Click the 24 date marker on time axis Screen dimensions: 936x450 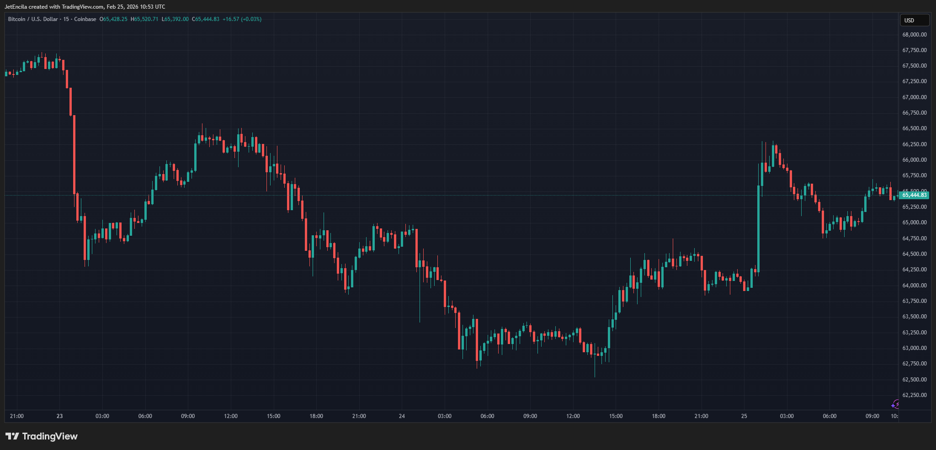pos(402,416)
